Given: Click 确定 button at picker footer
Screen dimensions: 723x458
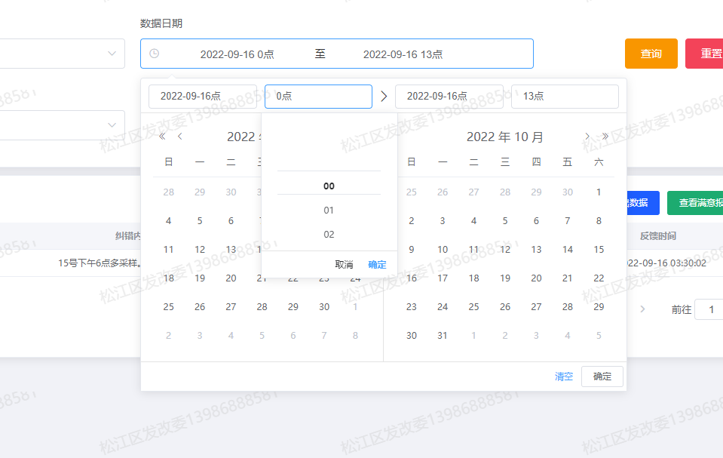Looking at the screenshot, I should coord(602,377).
